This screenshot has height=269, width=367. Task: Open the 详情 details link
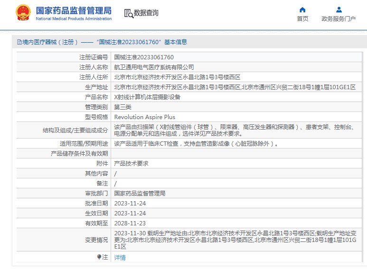coord(120,258)
